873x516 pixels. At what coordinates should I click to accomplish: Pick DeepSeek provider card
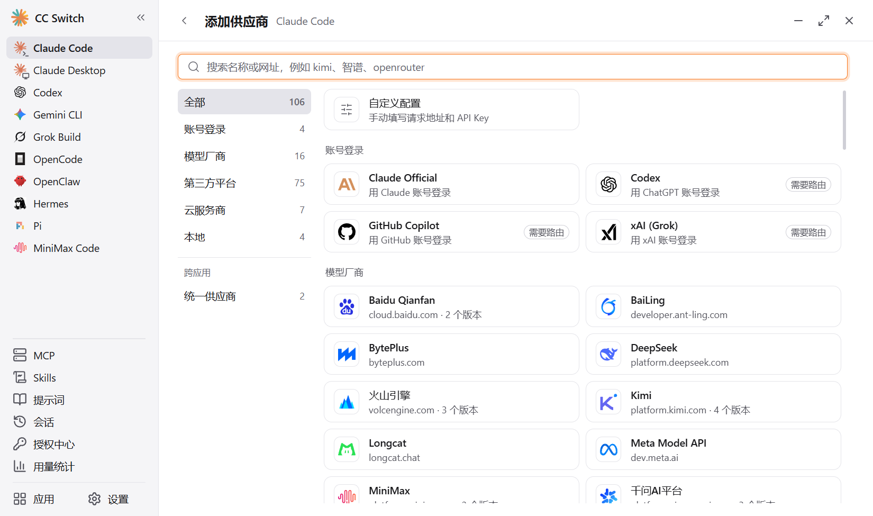tap(713, 354)
